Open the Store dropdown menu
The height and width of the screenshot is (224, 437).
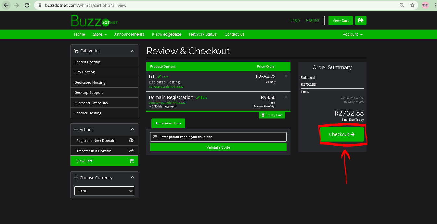99,34
